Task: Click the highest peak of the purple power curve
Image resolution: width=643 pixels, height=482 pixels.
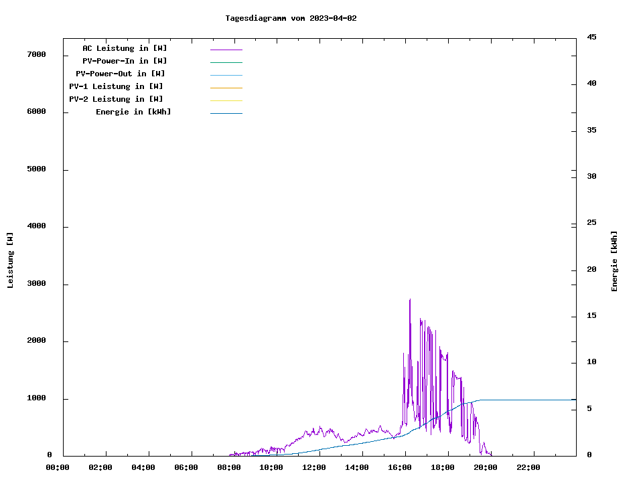Action: click(410, 300)
